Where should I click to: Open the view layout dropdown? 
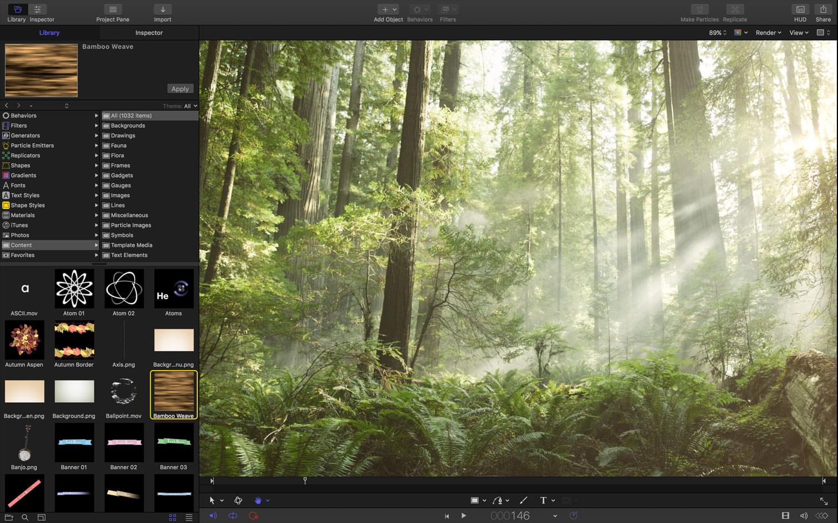(x=824, y=33)
